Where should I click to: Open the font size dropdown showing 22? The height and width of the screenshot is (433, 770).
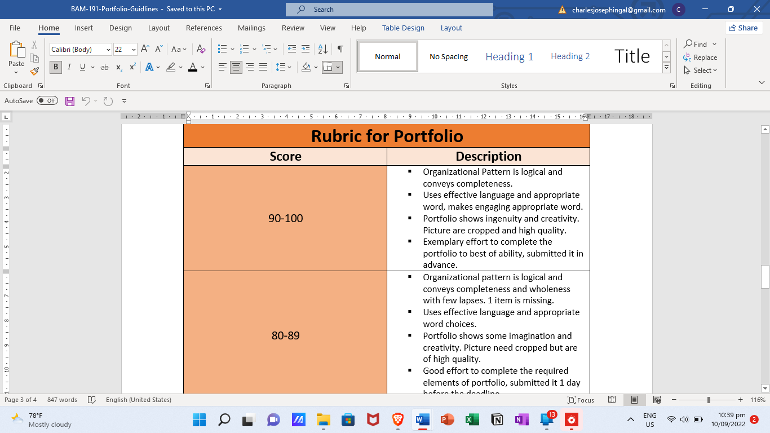click(x=125, y=50)
